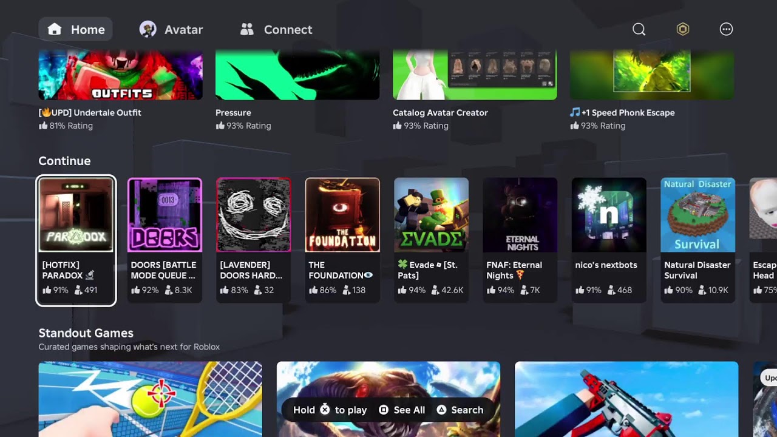Click the Pressure 93% Rating text

[x=243, y=126]
